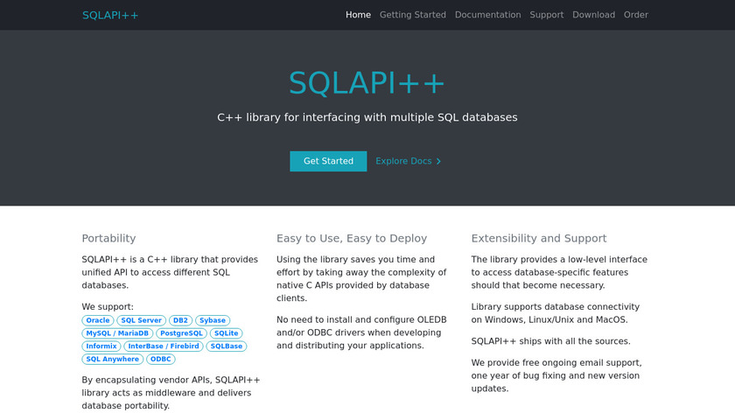This screenshot has height=413, width=735.
Task: Click the SQLite badge
Action: (226, 333)
